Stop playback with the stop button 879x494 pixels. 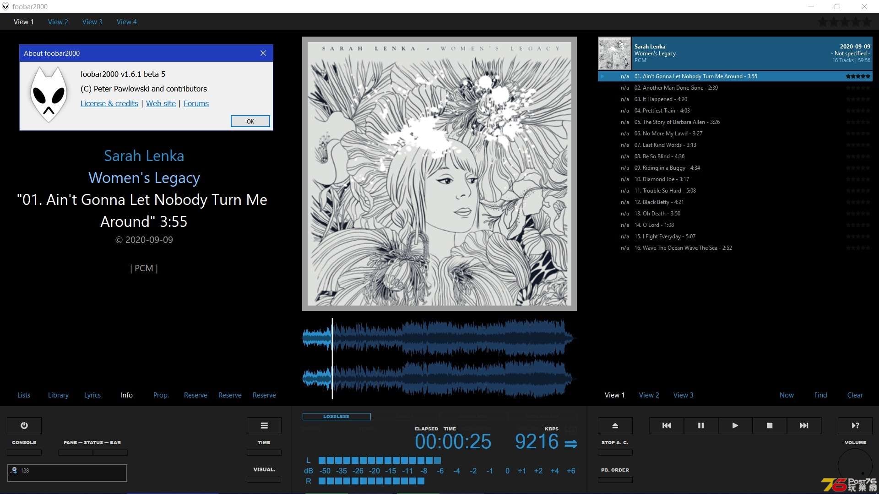coord(770,425)
